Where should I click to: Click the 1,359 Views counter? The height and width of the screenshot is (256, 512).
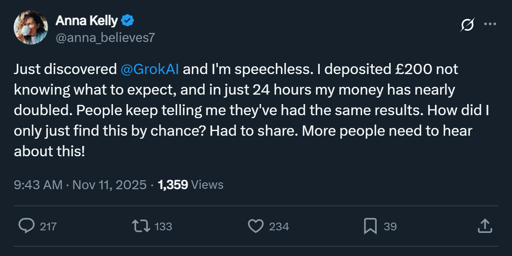pos(191,185)
